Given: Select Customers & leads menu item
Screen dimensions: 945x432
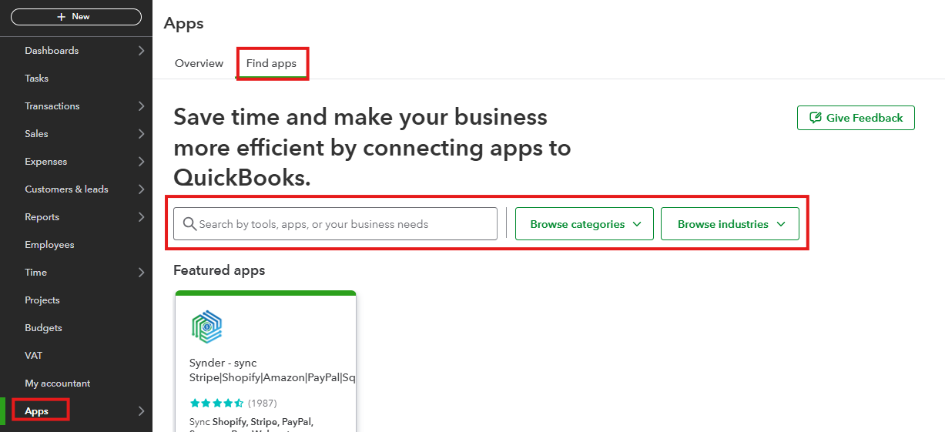Looking at the screenshot, I should (66, 189).
